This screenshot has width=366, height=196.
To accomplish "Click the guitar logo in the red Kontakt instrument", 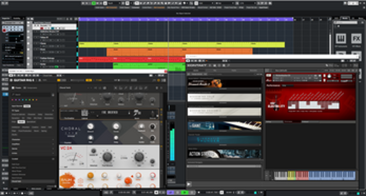I will click(276, 104).
